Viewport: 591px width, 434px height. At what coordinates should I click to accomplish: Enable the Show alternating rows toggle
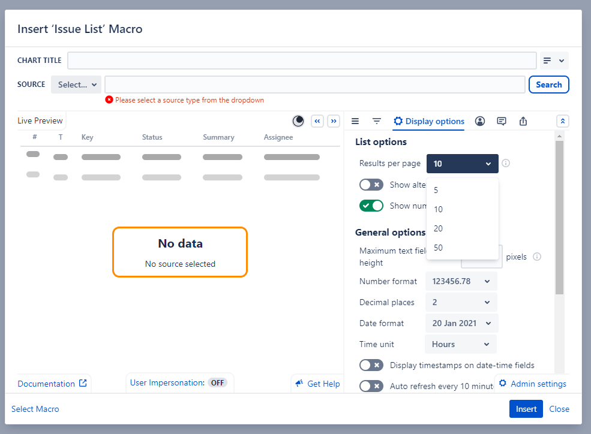coord(371,185)
